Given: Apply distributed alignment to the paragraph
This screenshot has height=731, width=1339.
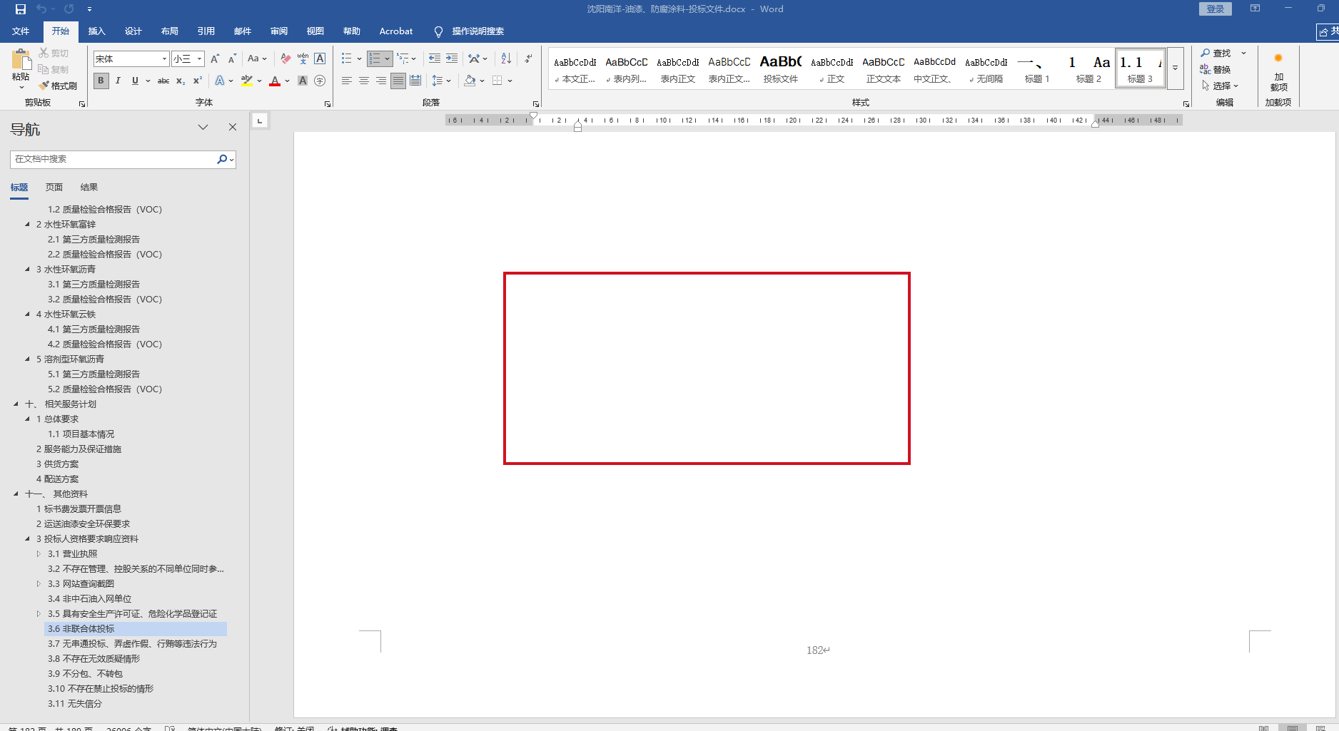Looking at the screenshot, I should (x=415, y=81).
